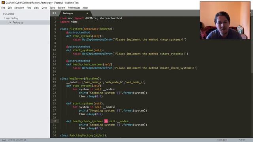The height and width of the screenshot is (142, 253).
Task: Click line number 34 in the gutter
Action: 55,135
